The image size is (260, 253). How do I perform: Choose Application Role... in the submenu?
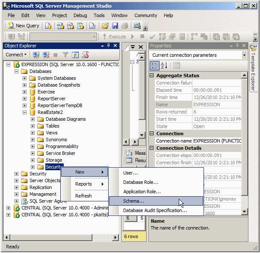[156, 192]
